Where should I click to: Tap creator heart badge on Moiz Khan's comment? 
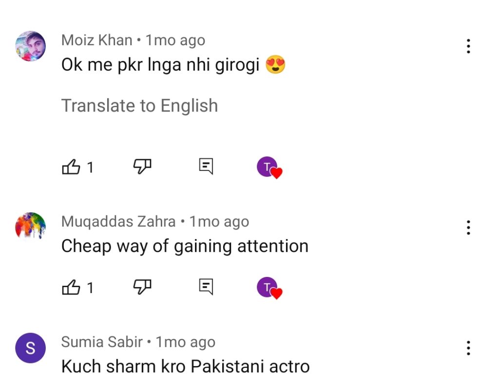269,167
